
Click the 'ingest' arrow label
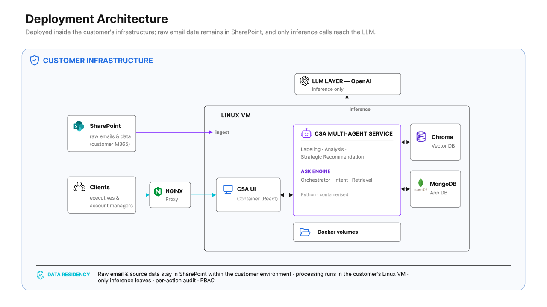[x=222, y=133]
